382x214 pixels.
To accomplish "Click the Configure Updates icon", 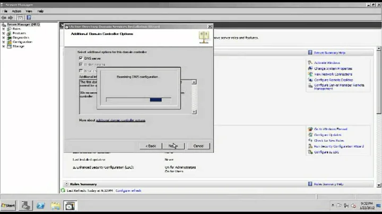I will (x=310, y=135).
